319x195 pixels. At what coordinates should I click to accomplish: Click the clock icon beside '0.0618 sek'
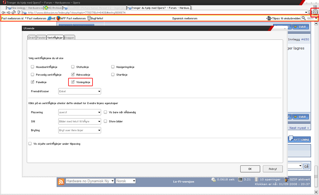point(213,180)
